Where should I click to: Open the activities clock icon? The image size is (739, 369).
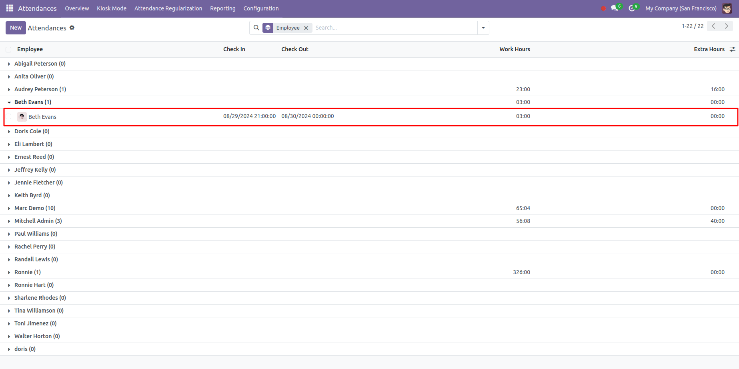click(632, 8)
